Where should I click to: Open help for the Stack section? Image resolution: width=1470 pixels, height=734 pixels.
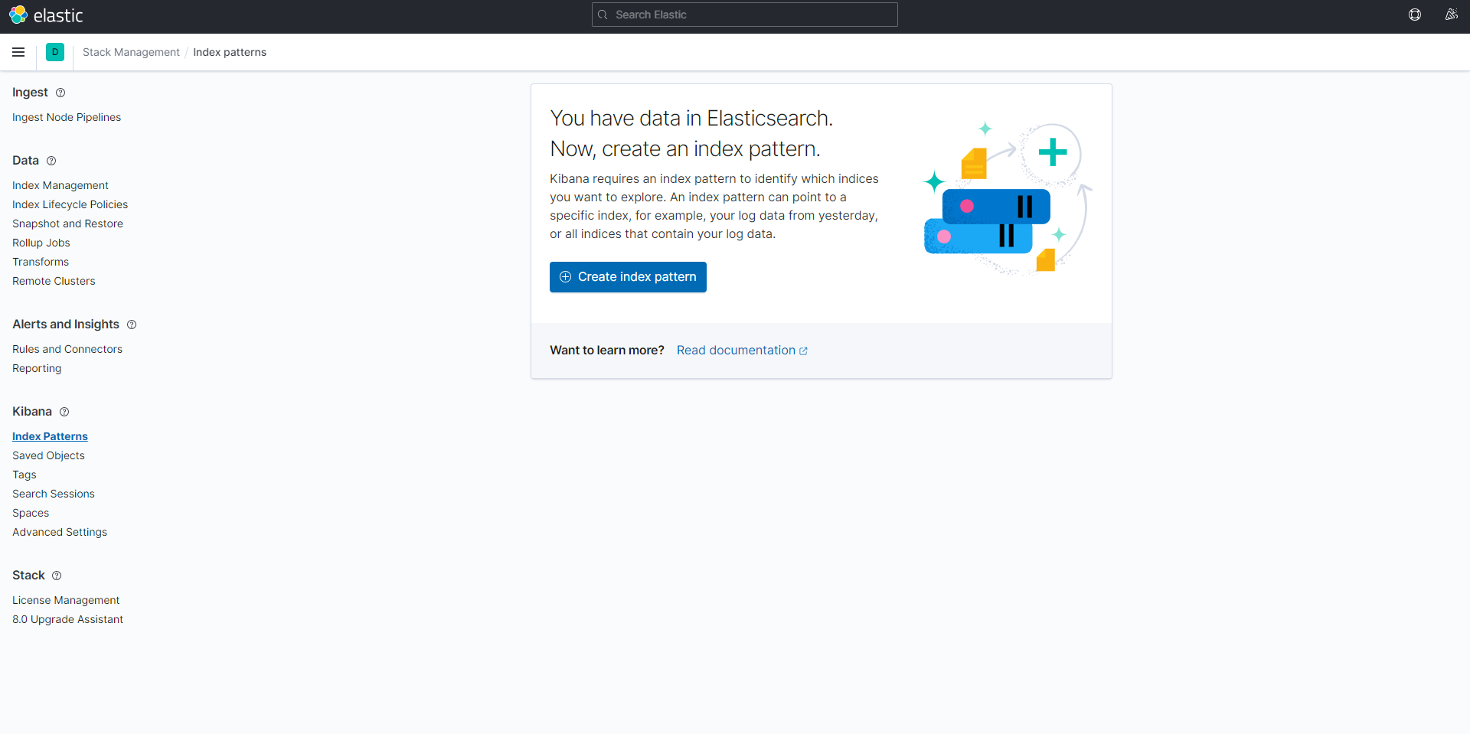pos(57,576)
